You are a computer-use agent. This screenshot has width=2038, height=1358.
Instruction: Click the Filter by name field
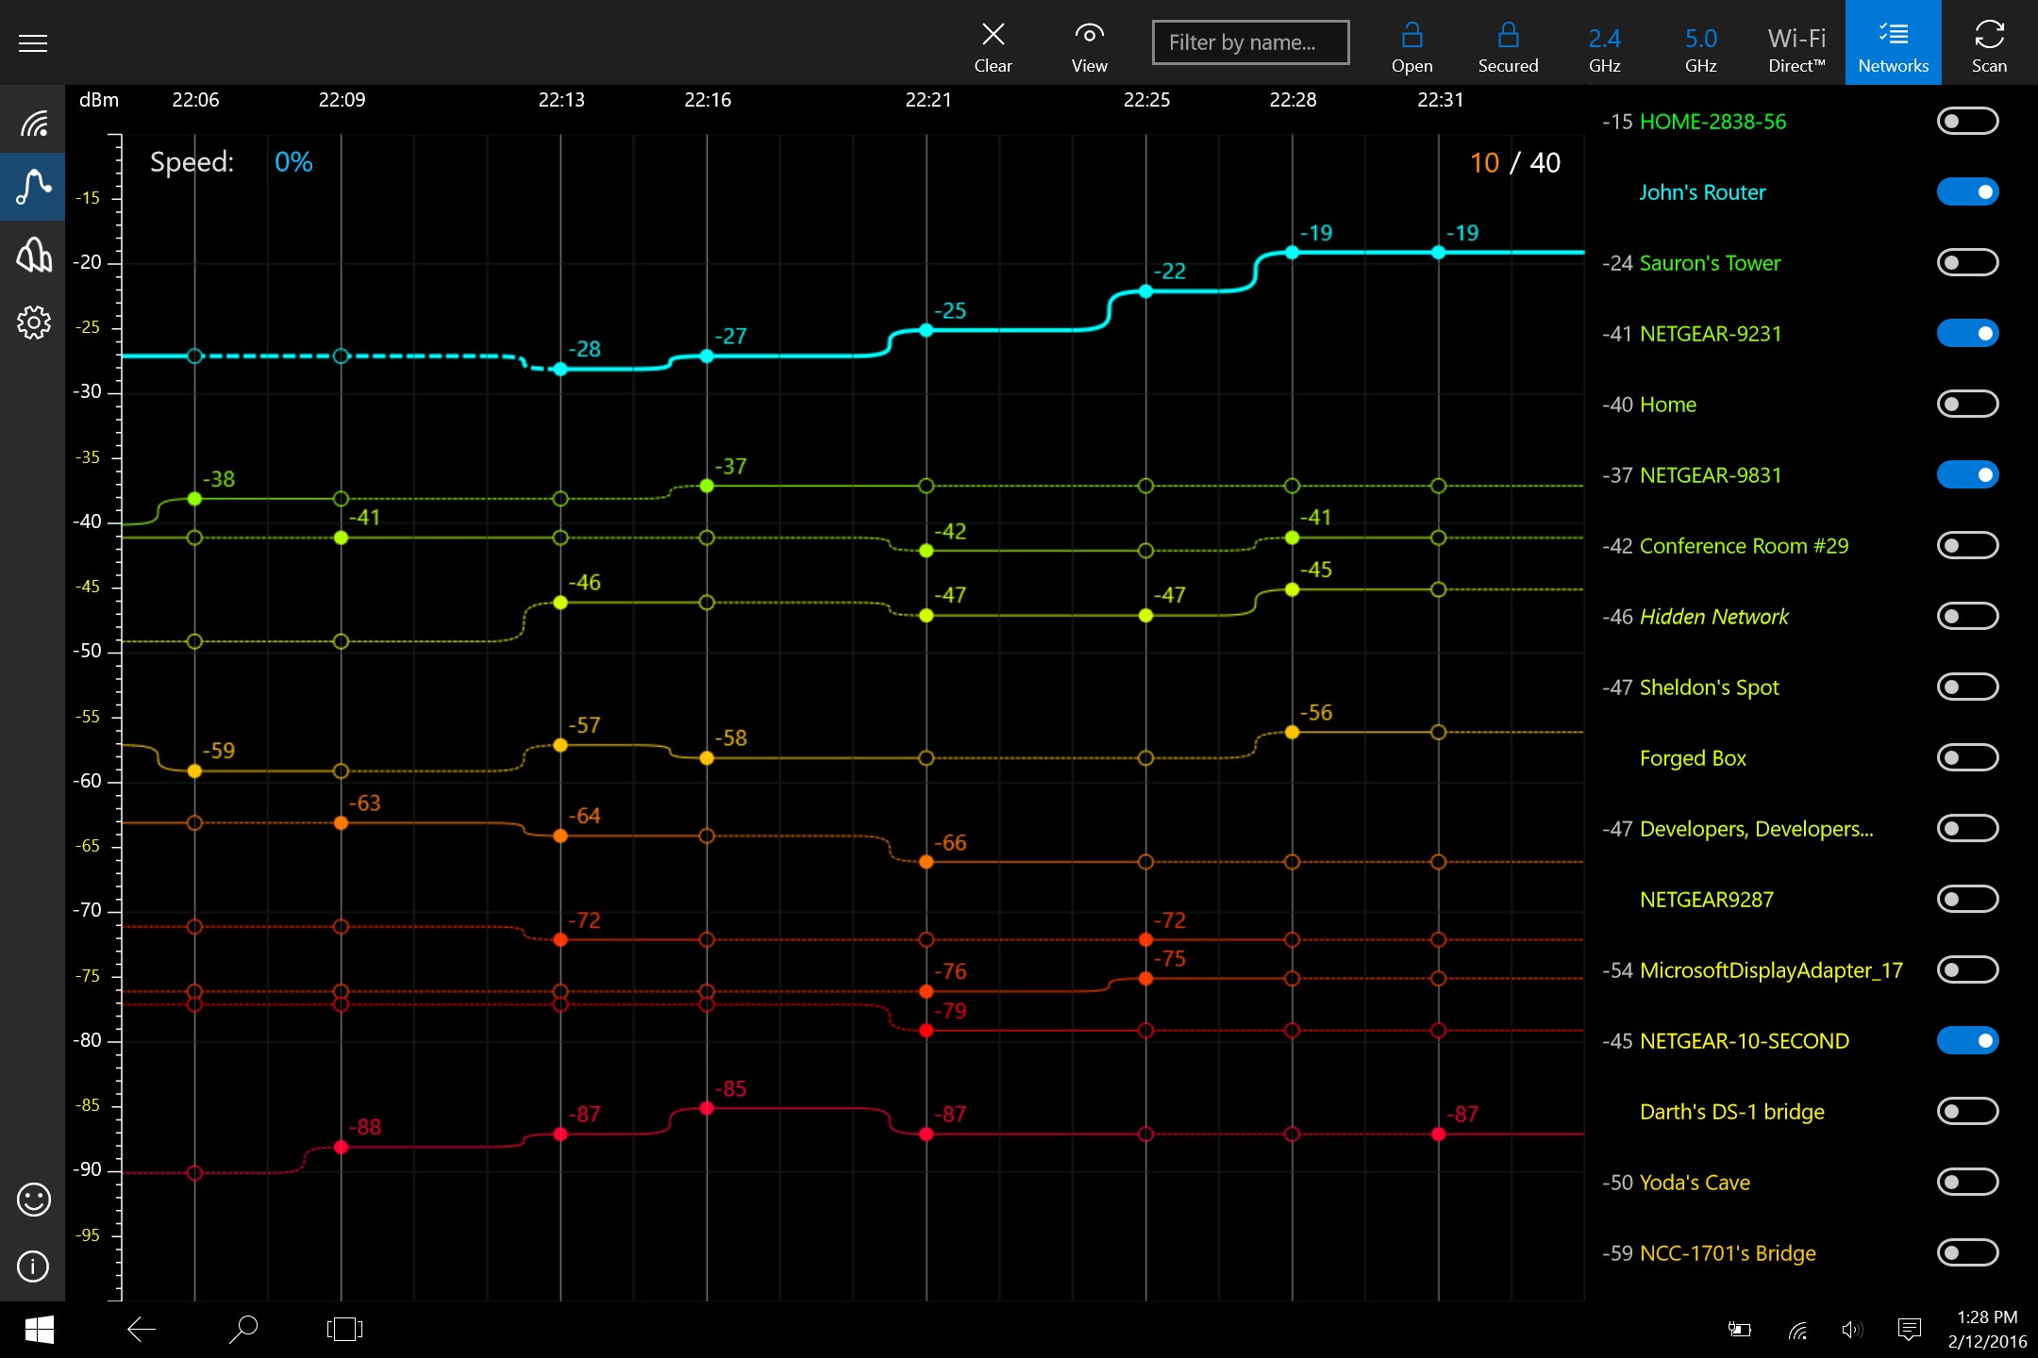[1250, 42]
